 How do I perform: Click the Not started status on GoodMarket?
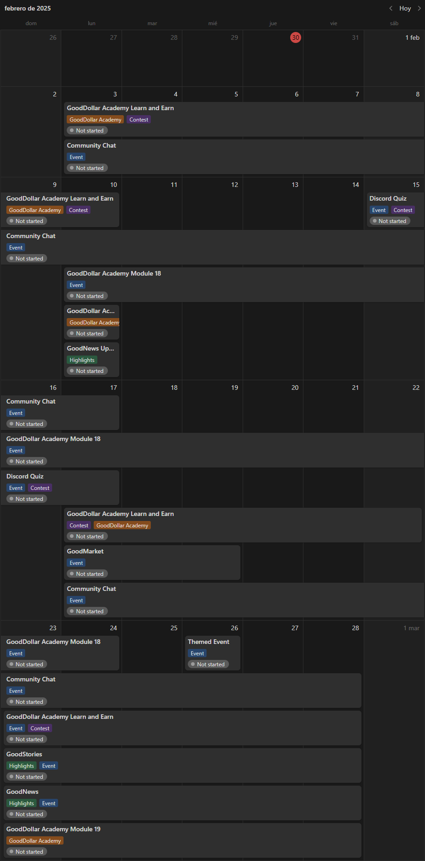click(x=87, y=574)
